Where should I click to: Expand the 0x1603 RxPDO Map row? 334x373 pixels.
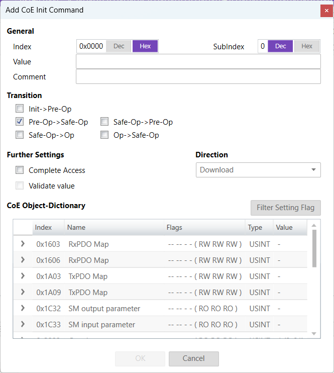[23, 244]
